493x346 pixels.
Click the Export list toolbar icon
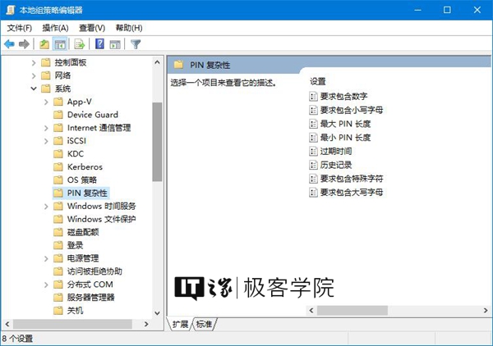pyautogui.click(x=80, y=44)
